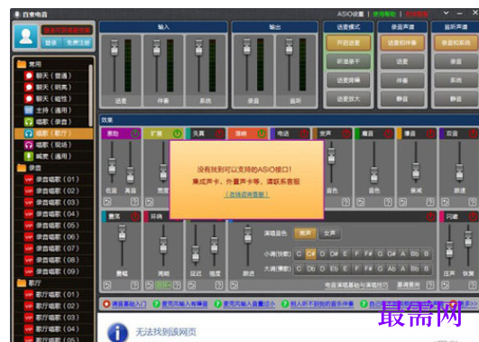Image resolution: width=479 pixels, height=342 pixels.
Task: Collapse the 歌厅 preset folder
Action: pos(22,283)
